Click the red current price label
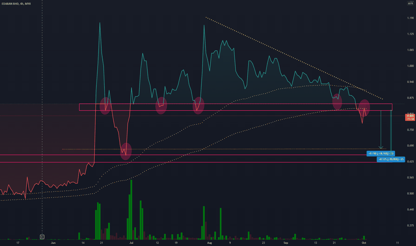 pyautogui.click(x=410, y=117)
